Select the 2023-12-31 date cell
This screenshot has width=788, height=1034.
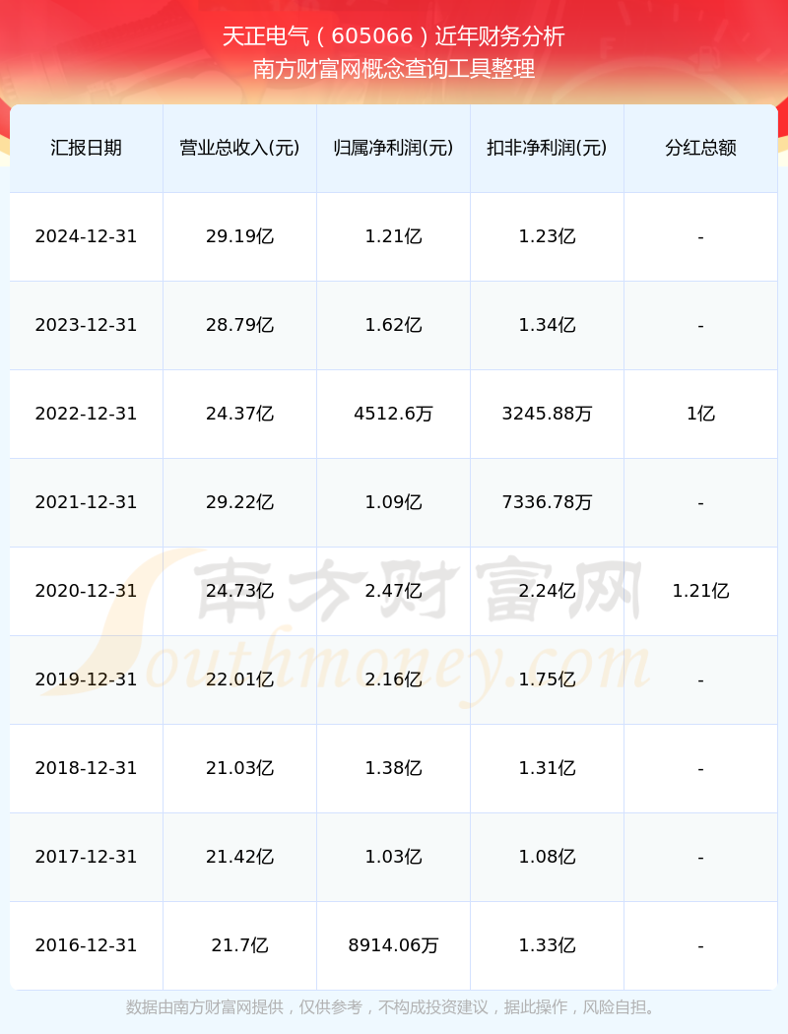87,325
